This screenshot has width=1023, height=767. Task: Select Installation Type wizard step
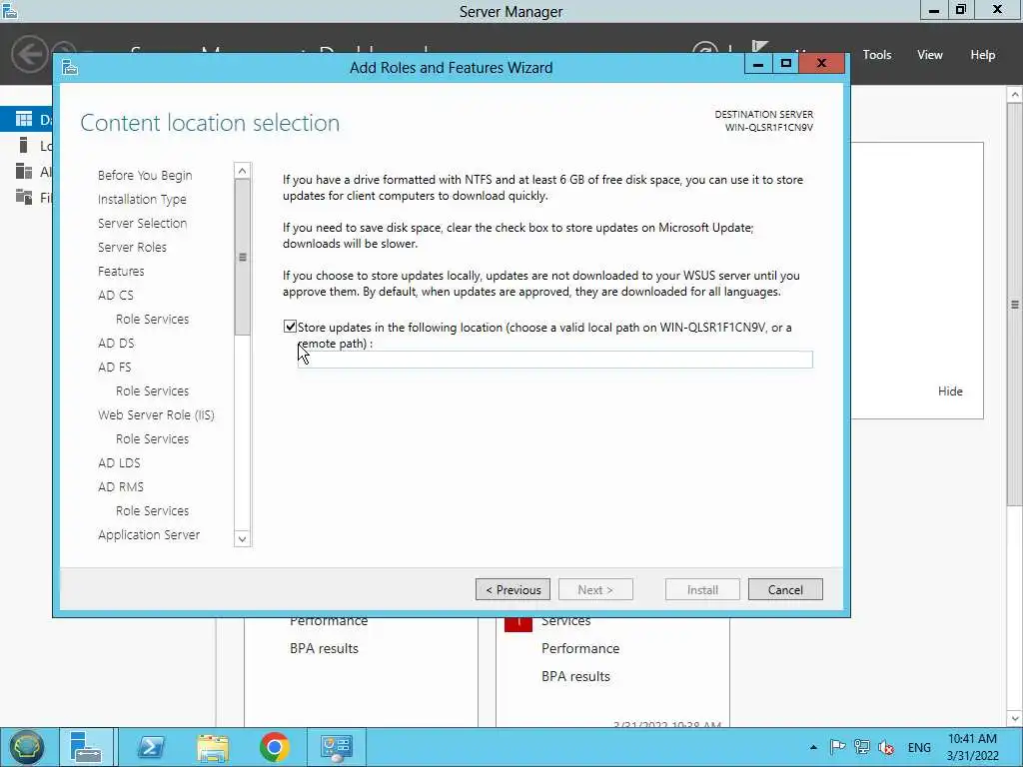click(x=142, y=199)
